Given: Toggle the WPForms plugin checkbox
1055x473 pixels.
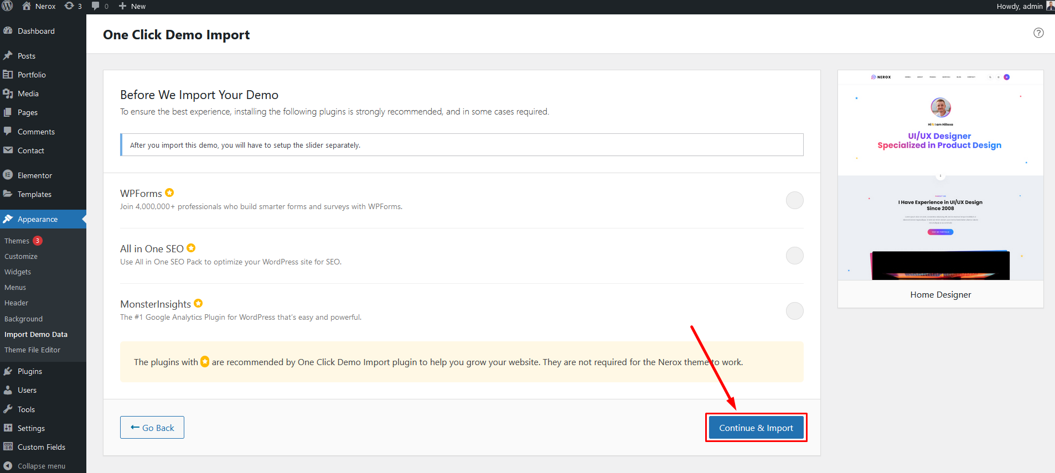Looking at the screenshot, I should coord(794,200).
